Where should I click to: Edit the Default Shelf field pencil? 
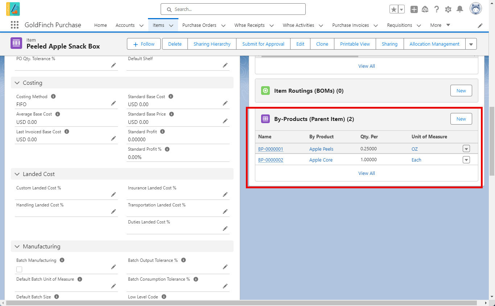(x=225, y=65)
